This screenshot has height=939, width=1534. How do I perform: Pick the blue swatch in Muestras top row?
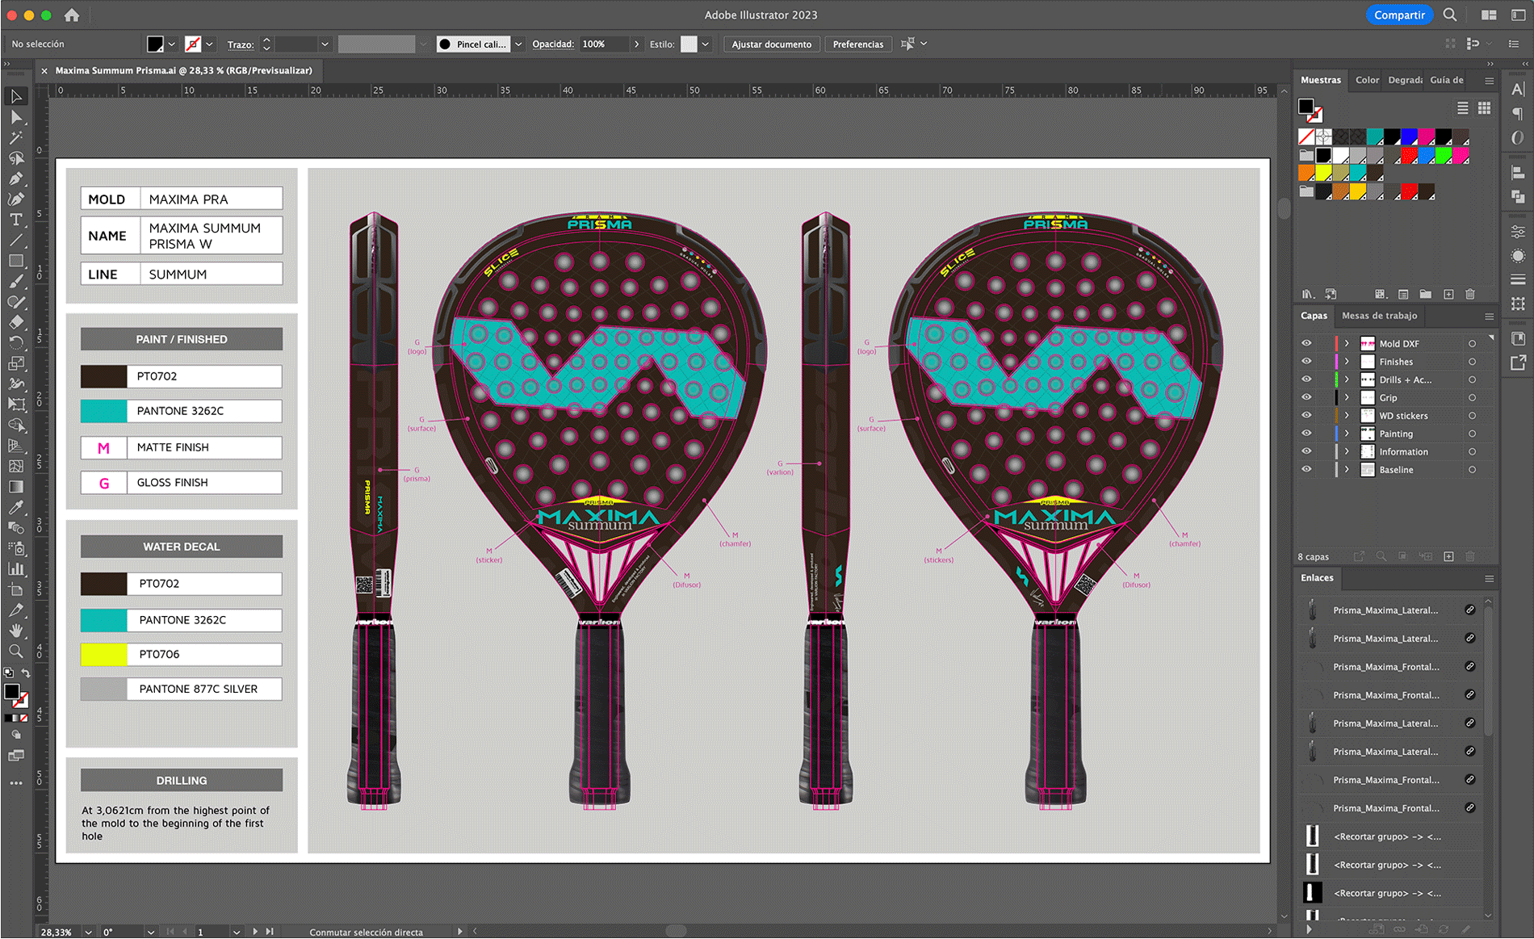[1410, 137]
